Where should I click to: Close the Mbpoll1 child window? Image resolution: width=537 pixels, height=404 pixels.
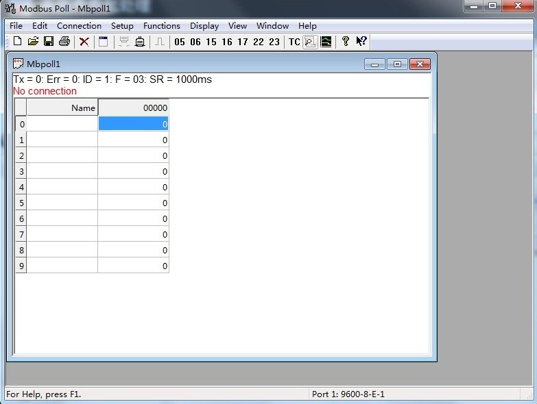pyautogui.click(x=420, y=64)
